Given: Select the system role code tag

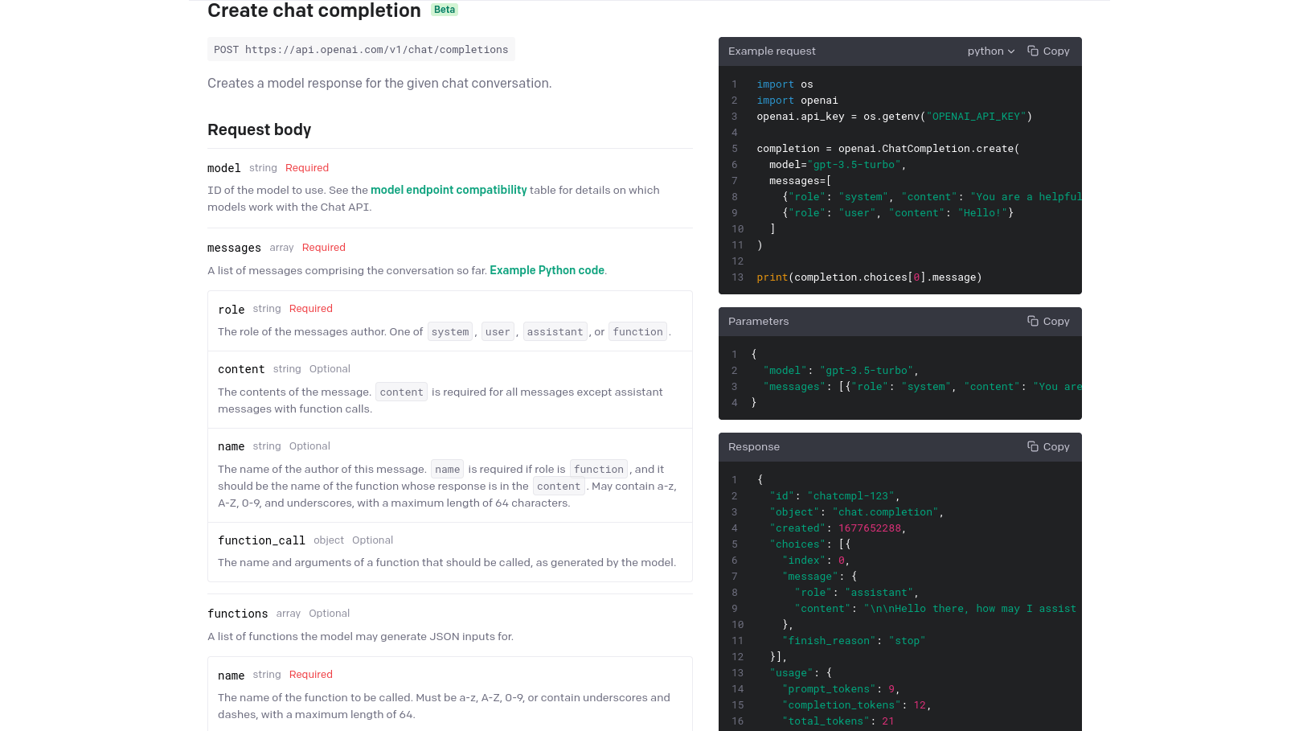Looking at the screenshot, I should [x=449, y=331].
